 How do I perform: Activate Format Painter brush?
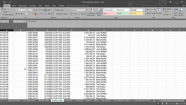pos(8,15)
